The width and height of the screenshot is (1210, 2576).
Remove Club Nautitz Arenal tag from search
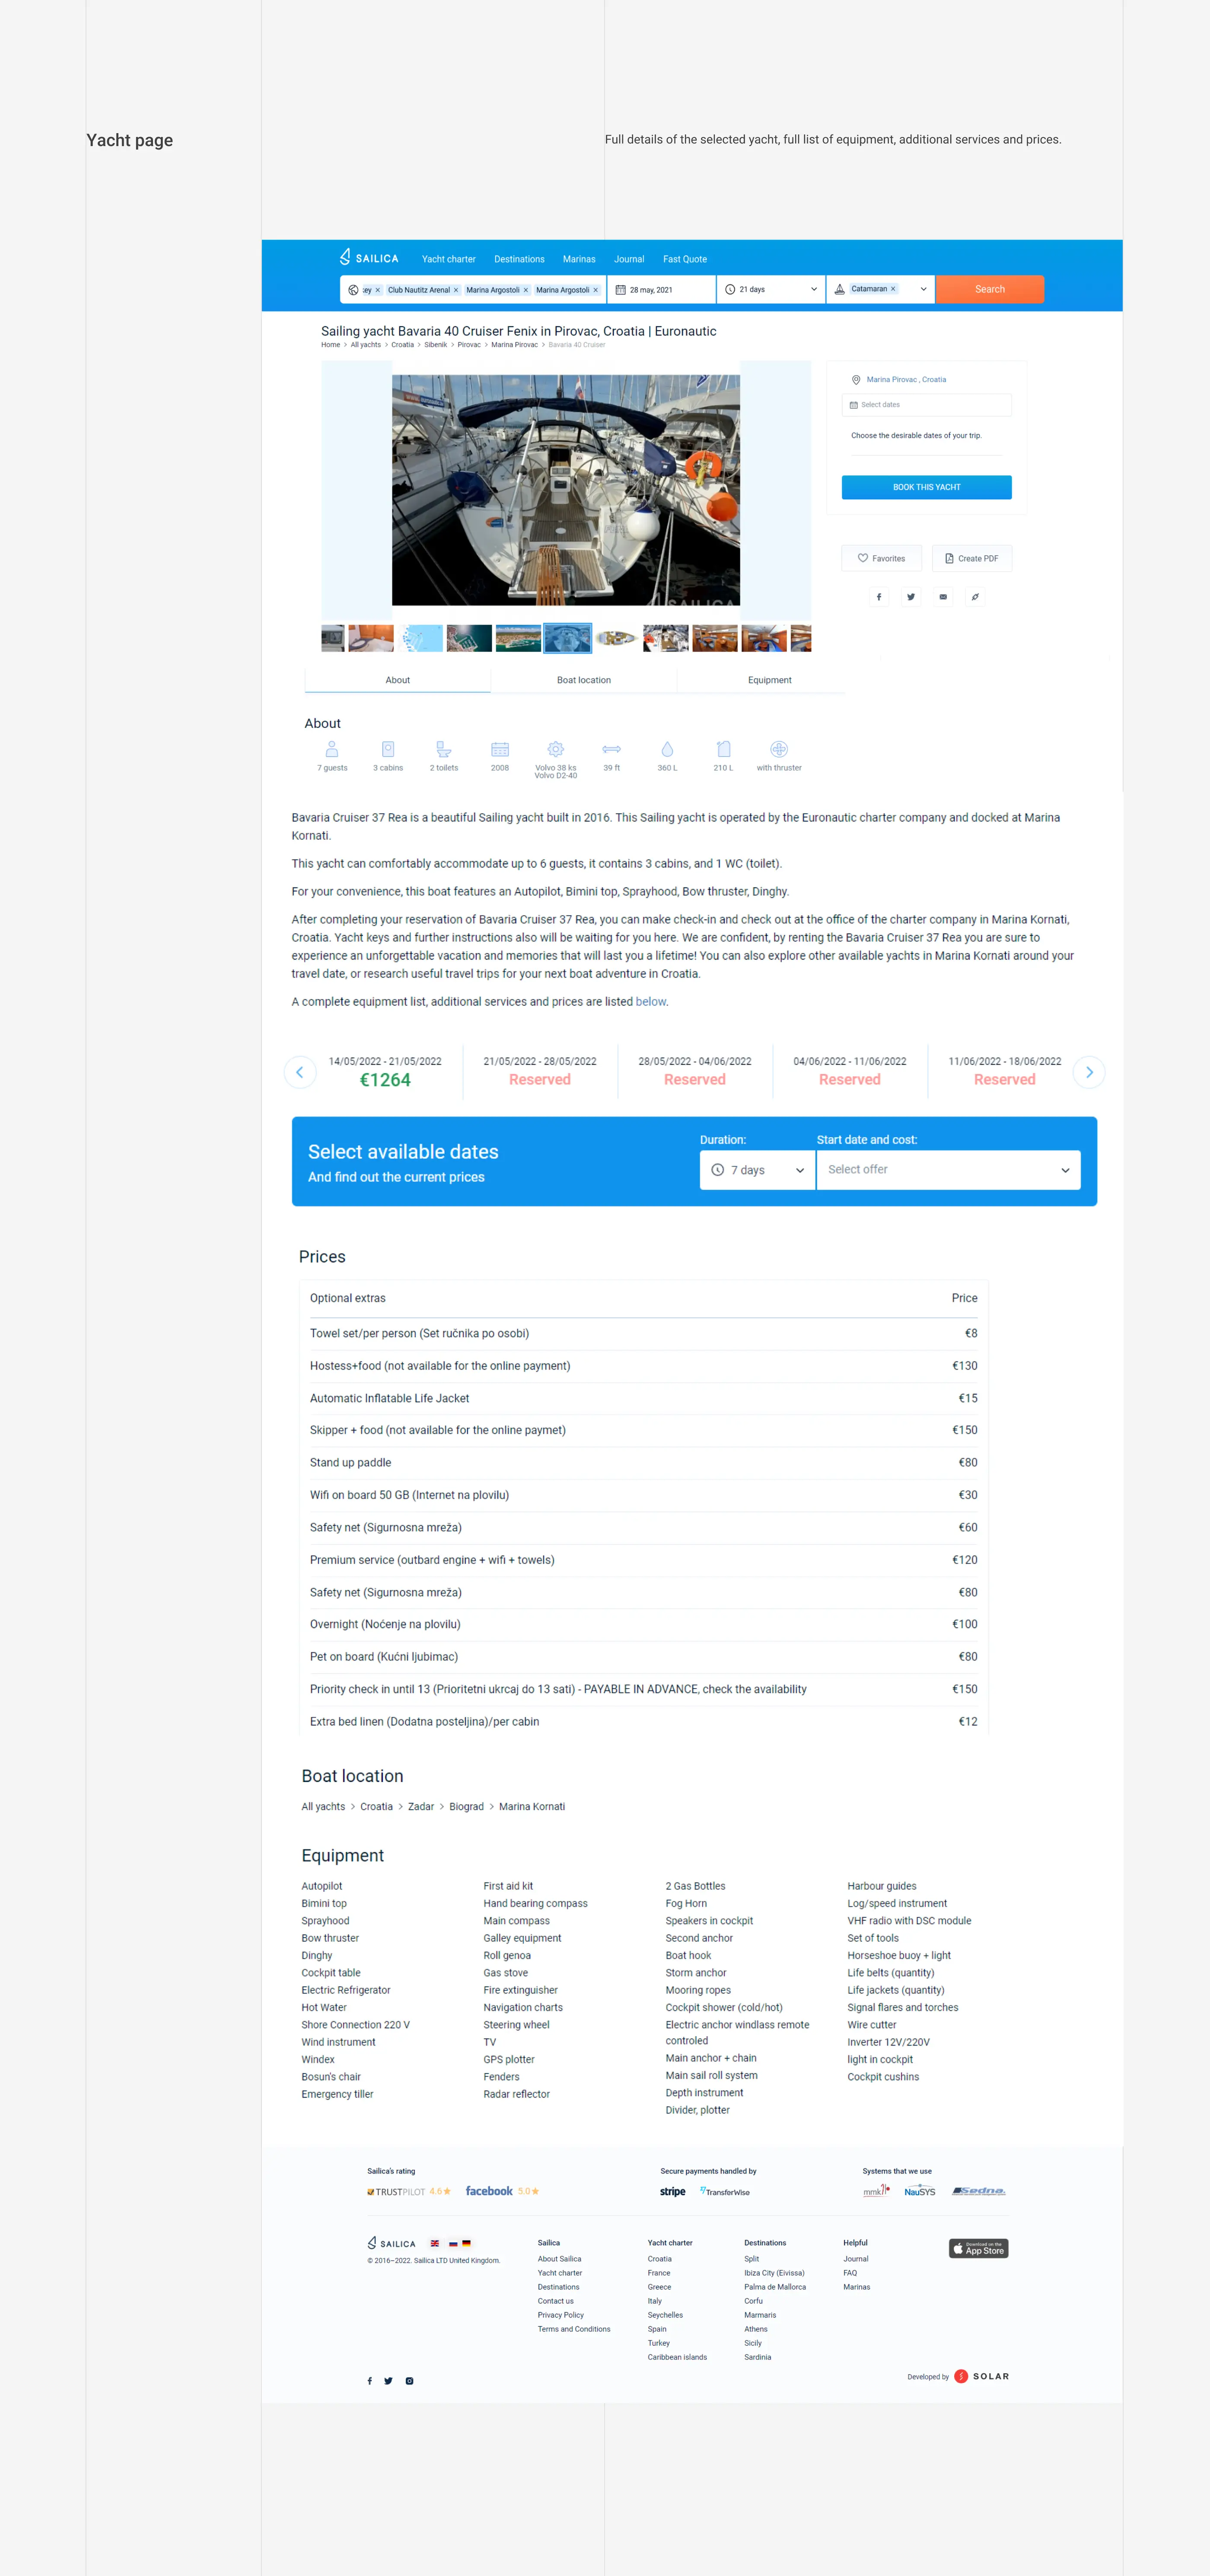(456, 290)
